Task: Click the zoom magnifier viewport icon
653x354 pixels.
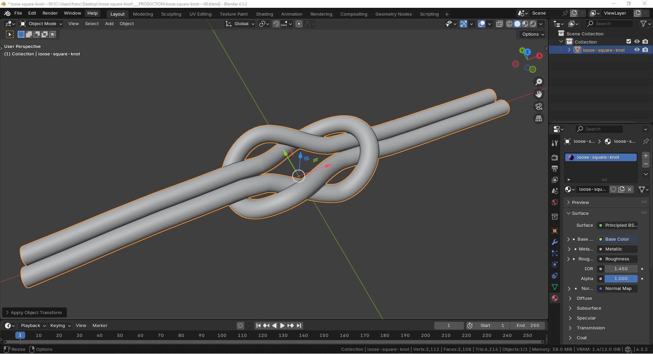Action: click(x=539, y=82)
